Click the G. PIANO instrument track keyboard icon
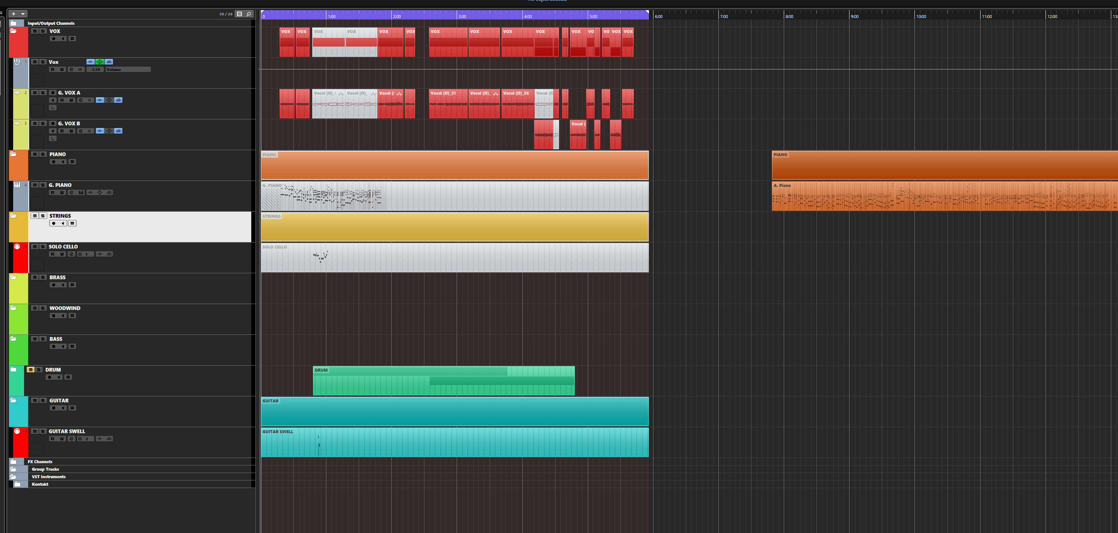Viewport: 1118px width, 533px height. 17,185
